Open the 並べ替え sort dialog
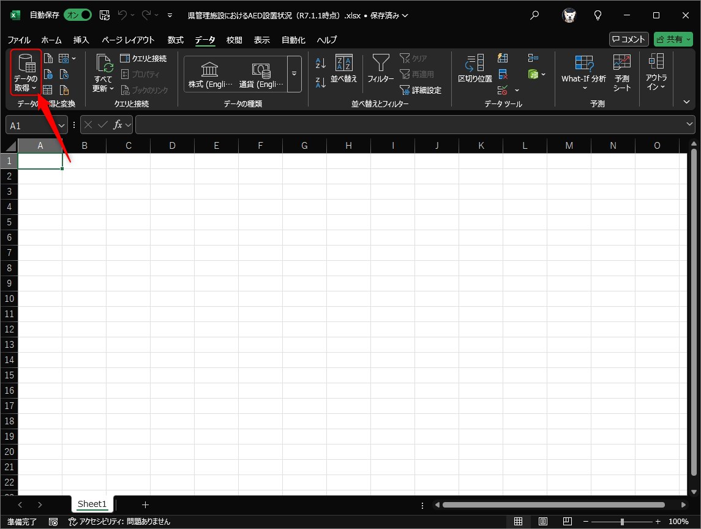The width and height of the screenshot is (701, 529). pyautogui.click(x=343, y=69)
